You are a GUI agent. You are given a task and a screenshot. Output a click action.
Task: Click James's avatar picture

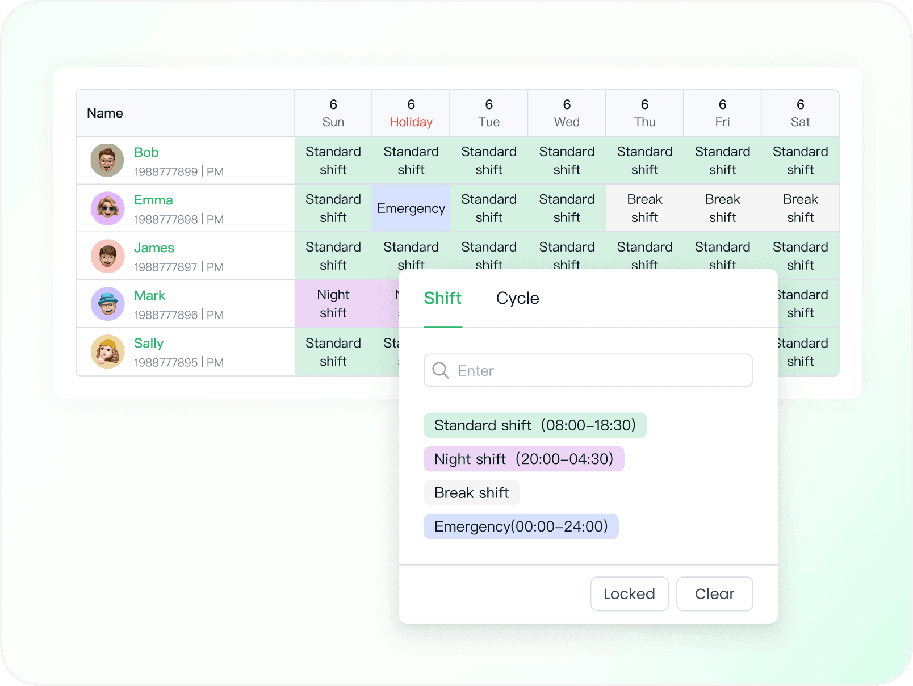click(x=107, y=256)
